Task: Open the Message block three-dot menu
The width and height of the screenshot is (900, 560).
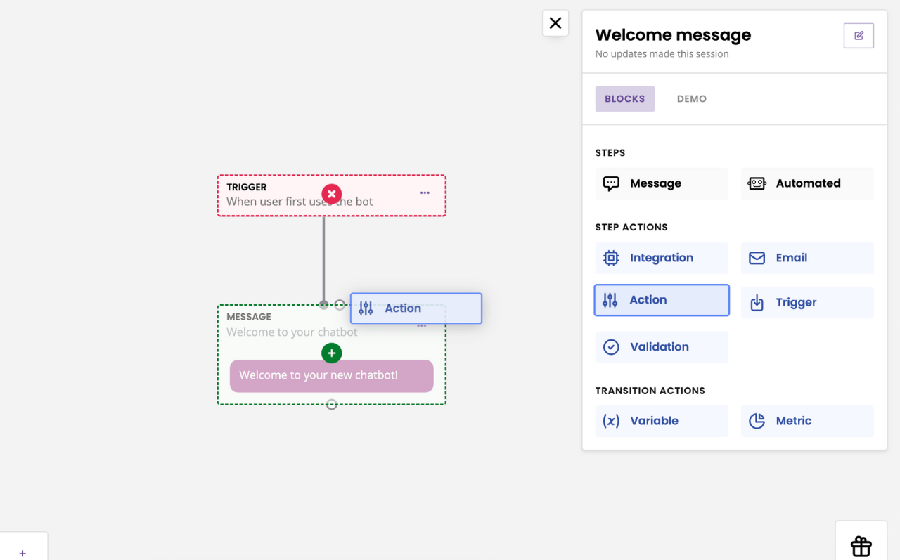Action: click(422, 326)
